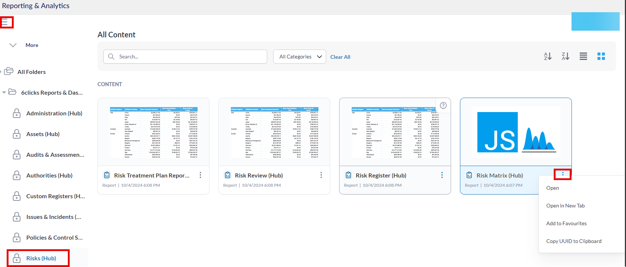
Task: Open Risk Treatment Plan Report thumbnail
Action: [153, 132]
